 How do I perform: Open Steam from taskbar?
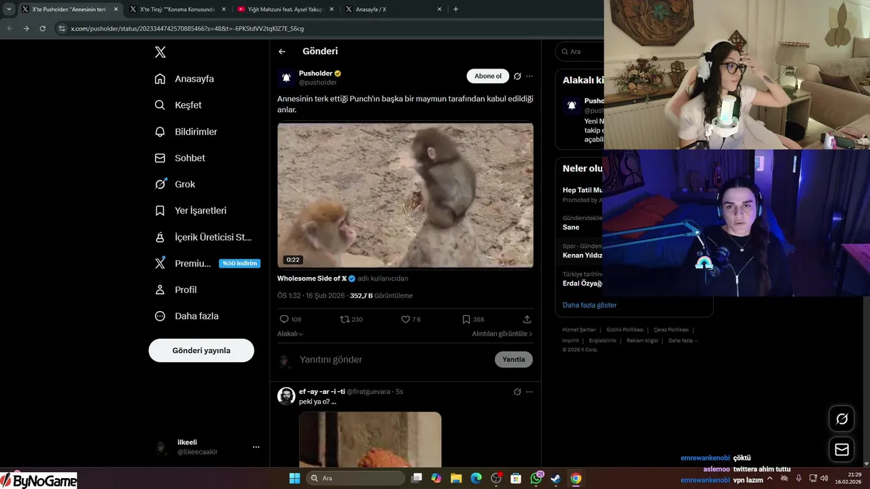click(x=556, y=478)
